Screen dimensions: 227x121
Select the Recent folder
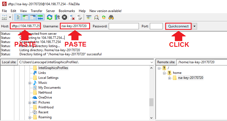(x=43, y=112)
